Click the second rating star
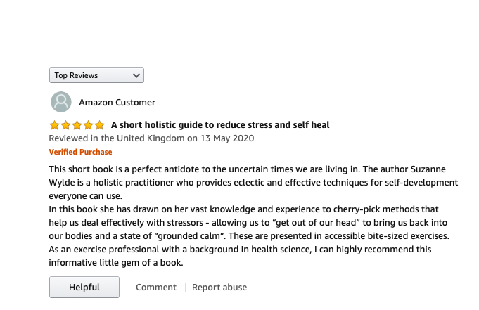Image resolution: width=479 pixels, height=310 pixels. pos(65,125)
